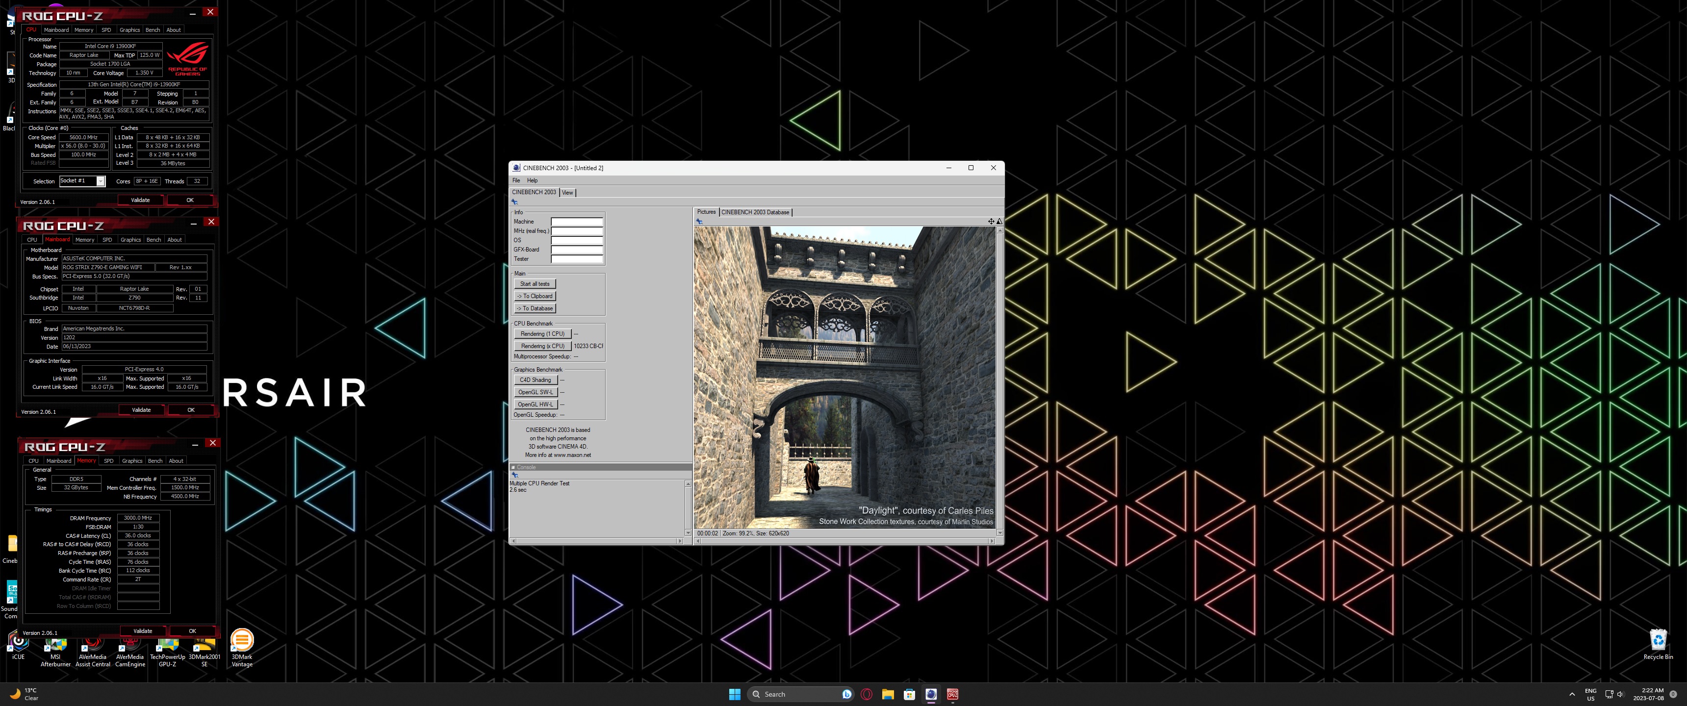Open AVerMedia CamEngine shortcut
The width and height of the screenshot is (1687, 706).
[129, 651]
